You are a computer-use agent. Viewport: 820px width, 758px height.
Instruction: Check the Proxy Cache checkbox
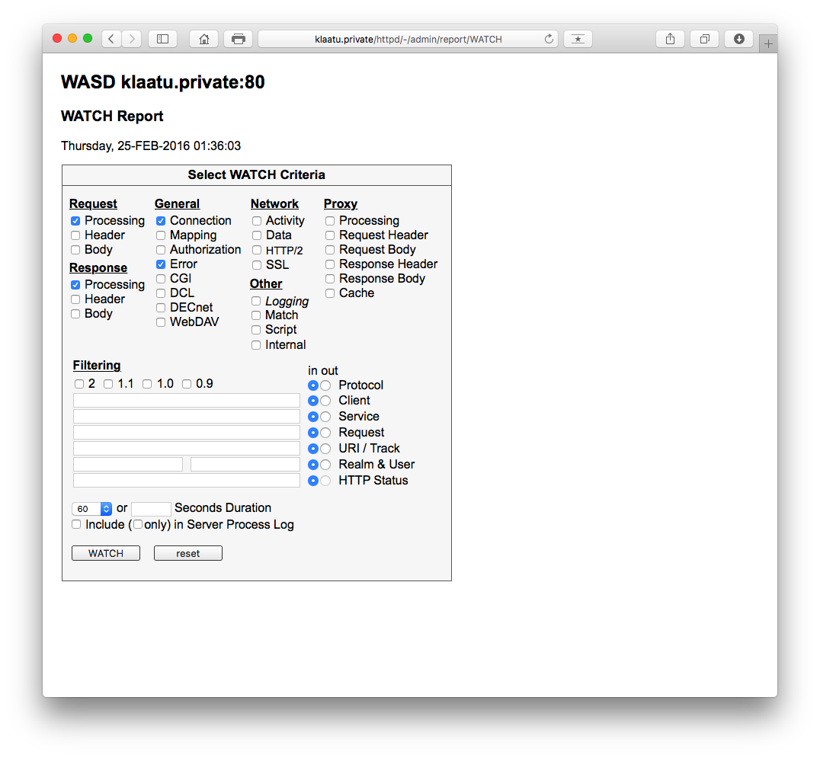(x=330, y=293)
